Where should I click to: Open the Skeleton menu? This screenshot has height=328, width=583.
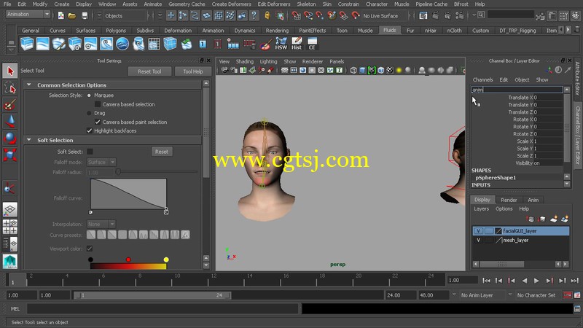306,4
